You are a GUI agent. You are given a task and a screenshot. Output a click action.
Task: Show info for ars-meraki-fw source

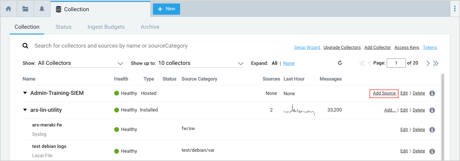point(432,130)
